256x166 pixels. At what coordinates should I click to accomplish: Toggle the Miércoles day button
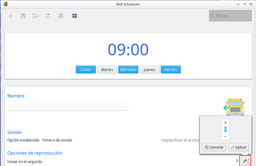click(128, 70)
